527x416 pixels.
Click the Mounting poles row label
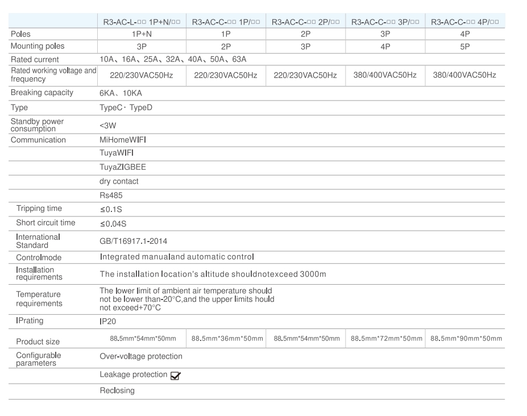(38, 47)
